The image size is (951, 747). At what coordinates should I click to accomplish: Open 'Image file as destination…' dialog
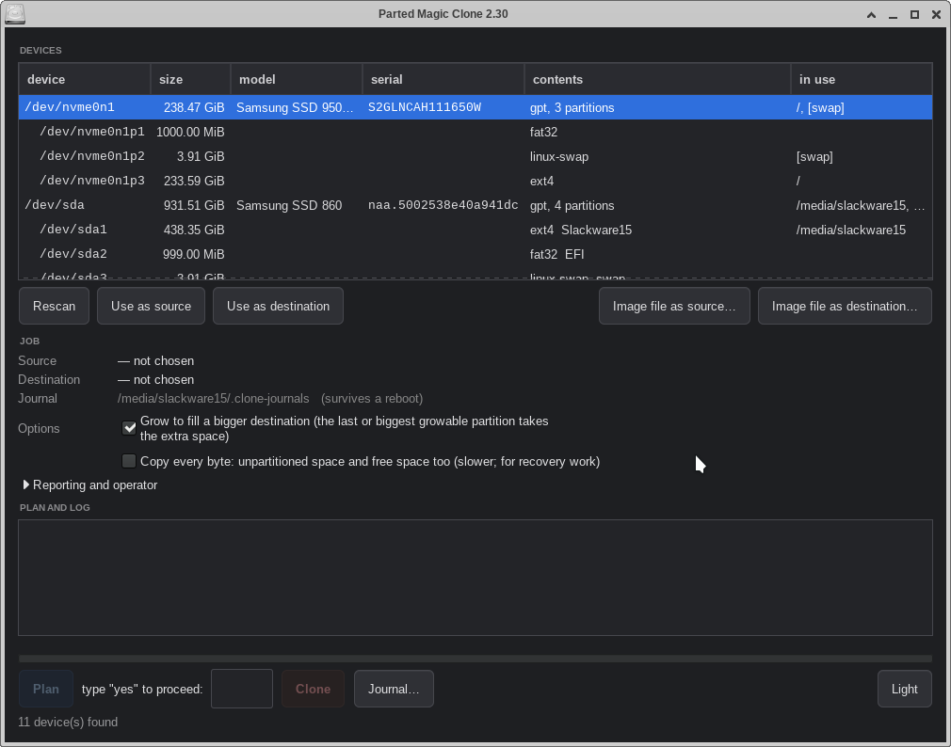[x=845, y=306]
